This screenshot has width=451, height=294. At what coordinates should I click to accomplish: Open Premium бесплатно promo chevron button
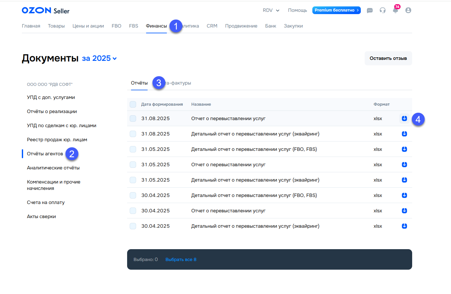click(336, 10)
